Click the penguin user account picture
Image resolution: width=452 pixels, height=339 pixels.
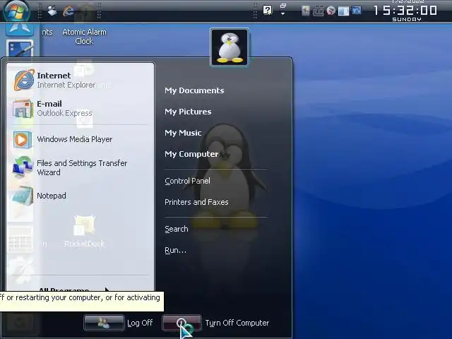(230, 47)
